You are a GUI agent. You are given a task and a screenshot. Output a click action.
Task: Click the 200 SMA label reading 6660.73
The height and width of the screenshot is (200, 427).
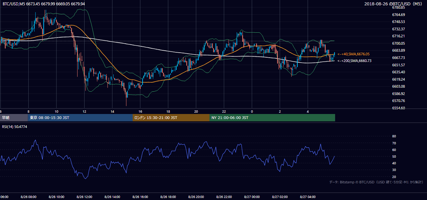354,61
